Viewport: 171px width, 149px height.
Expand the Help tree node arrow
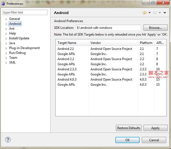coord(6,34)
